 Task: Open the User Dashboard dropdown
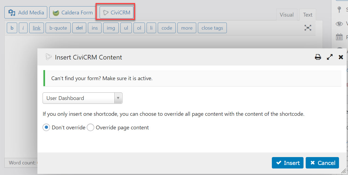point(82,98)
